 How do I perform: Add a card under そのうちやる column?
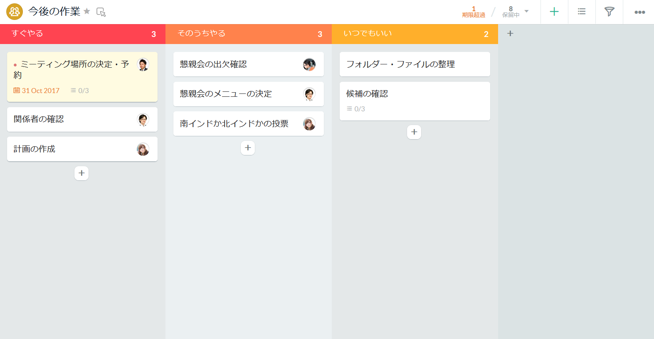pyautogui.click(x=248, y=148)
